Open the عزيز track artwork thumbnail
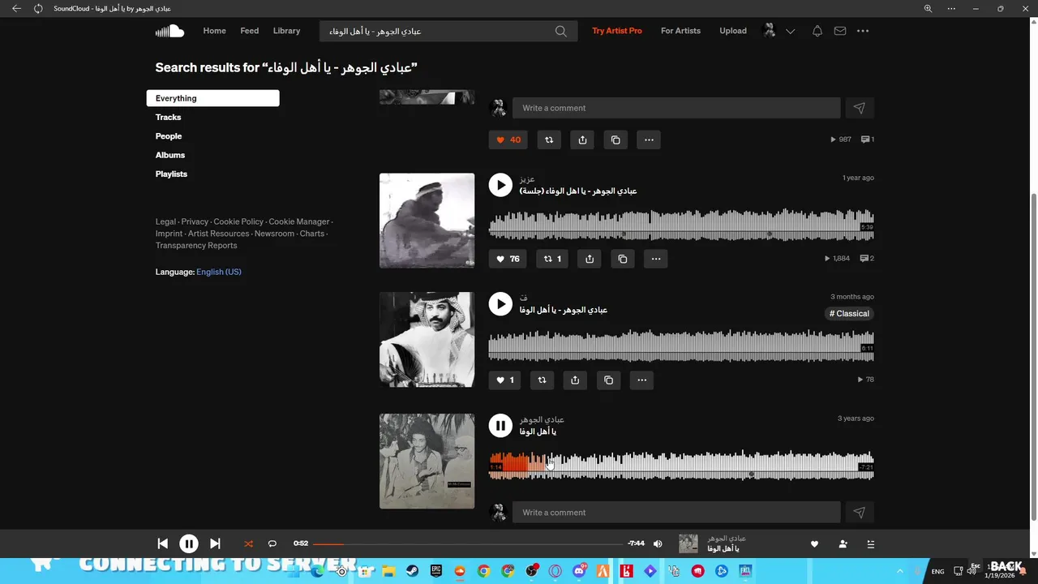 point(427,221)
